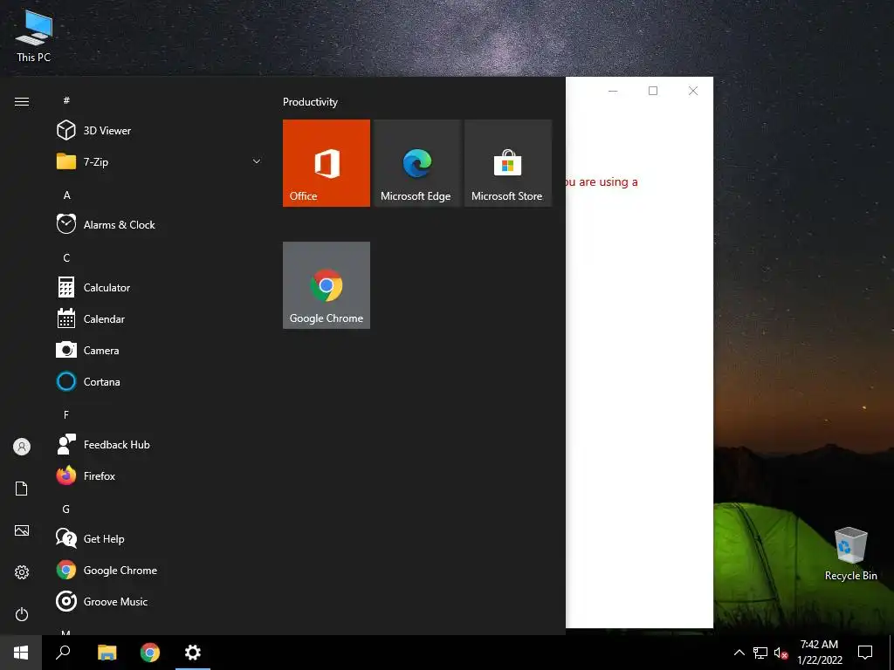The image size is (894, 670).
Task: Open taskbar Search magnifier
Action: click(x=63, y=653)
